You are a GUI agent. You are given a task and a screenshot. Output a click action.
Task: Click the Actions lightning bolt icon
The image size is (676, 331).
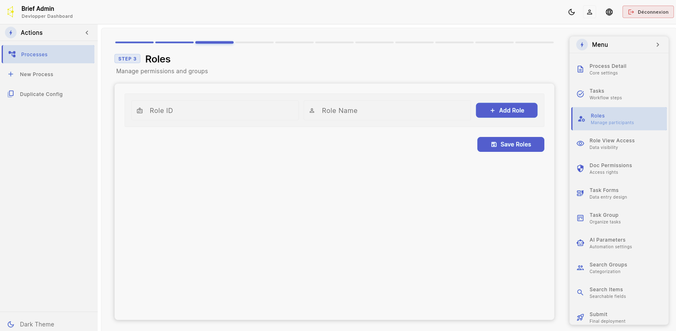click(x=11, y=33)
